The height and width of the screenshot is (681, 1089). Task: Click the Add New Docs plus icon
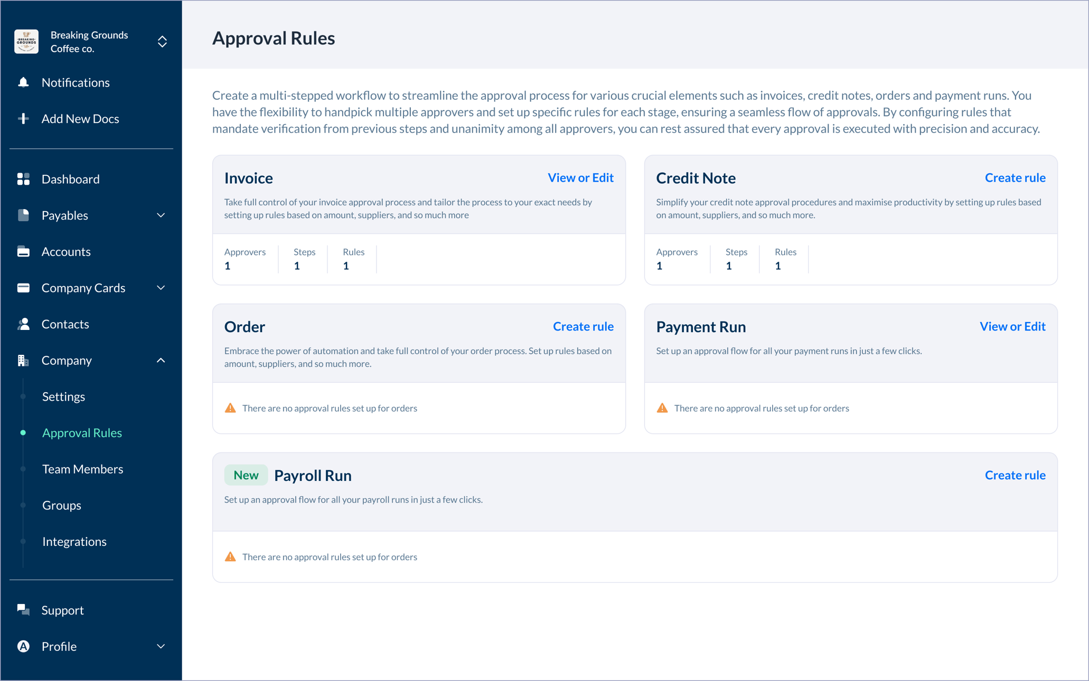[23, 118]
